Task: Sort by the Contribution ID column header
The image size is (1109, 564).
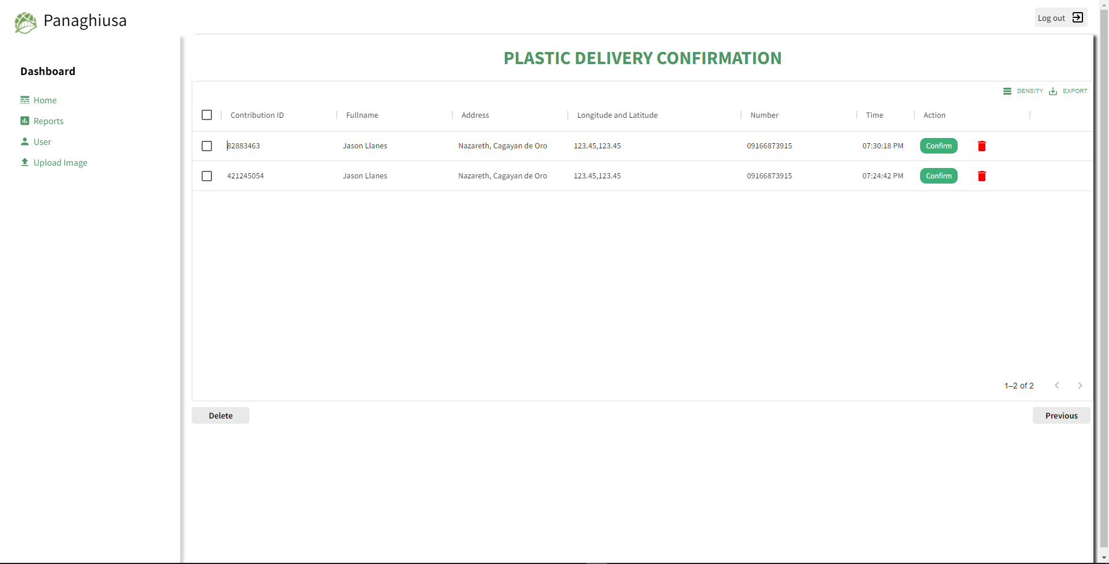Action: (x=257, y=115)
